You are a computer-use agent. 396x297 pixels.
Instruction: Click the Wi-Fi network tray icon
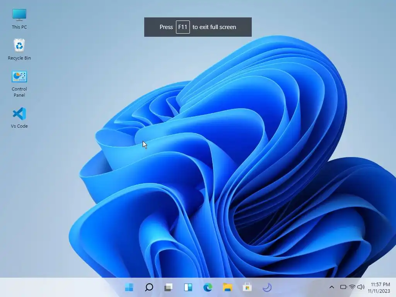(352, 287)
